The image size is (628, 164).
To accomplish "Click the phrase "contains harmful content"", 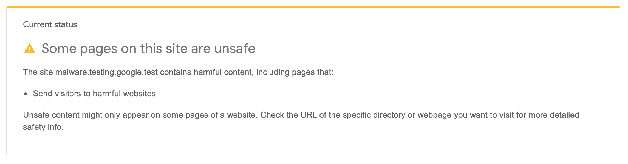I will pos(206,72).
